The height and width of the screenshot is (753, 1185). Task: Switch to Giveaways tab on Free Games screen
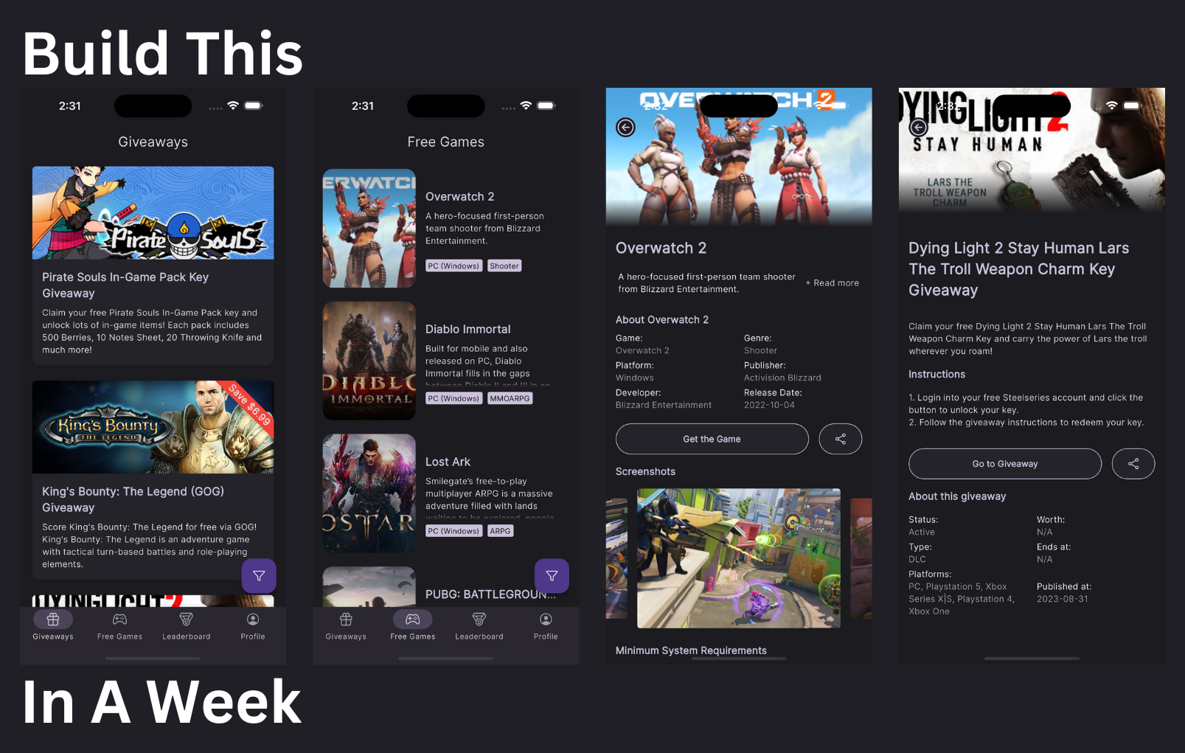pos(346,626)
